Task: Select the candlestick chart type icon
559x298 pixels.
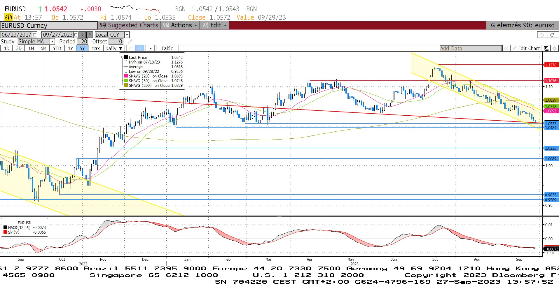Action: coord(140,48)
